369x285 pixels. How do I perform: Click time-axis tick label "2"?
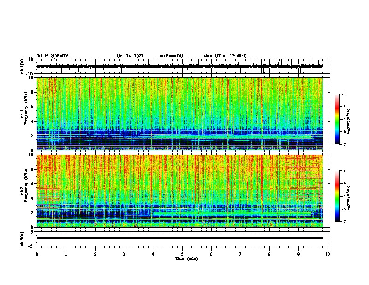95,254
